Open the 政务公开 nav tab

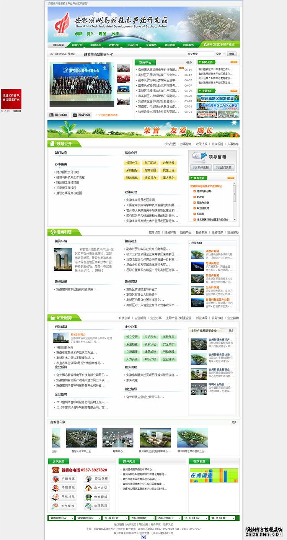[x=114, y=45]
